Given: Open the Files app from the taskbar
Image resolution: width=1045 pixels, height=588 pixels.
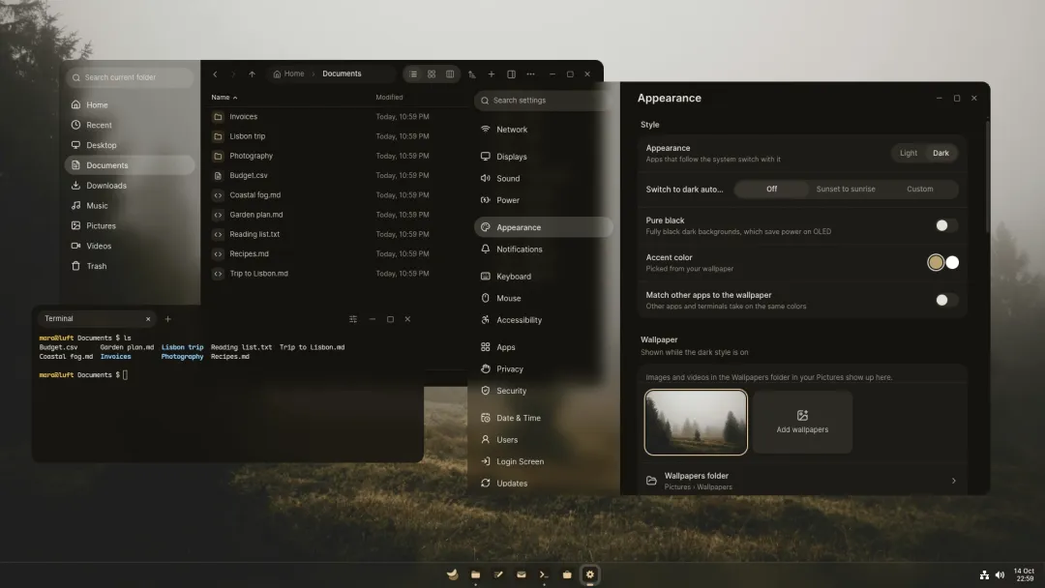Looking at the screenshot, I should (475, 574).
